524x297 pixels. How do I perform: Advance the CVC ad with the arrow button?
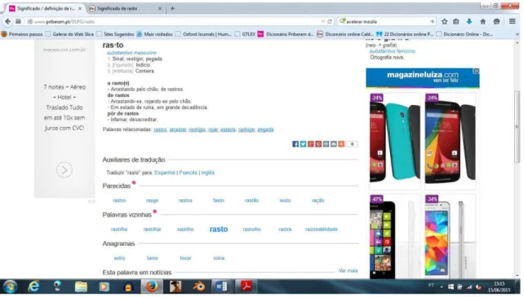64,170
